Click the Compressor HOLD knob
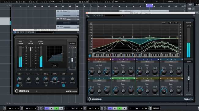Image resolution: width=199 pixels, height=111 pixels. [37, 79]
